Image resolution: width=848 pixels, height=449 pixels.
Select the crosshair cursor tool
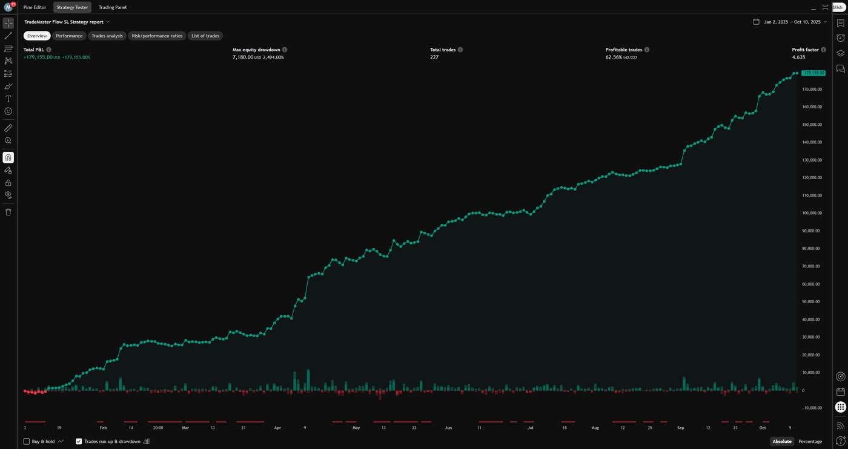pyautogui.click(x=8, y=22)
